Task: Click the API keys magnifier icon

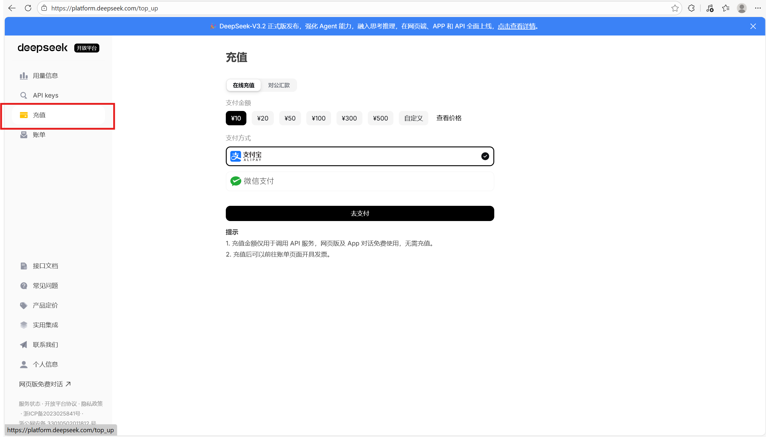Action: point(23,95)
